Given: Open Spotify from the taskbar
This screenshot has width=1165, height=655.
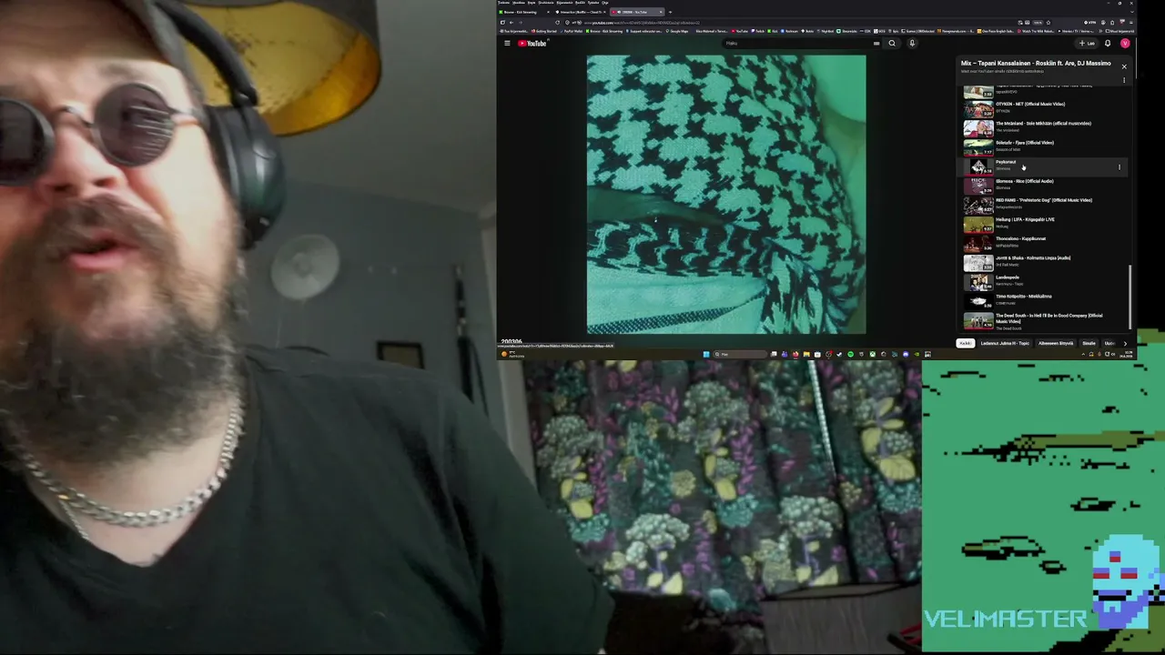Looking at the screenshot, I should coord(850,354).
